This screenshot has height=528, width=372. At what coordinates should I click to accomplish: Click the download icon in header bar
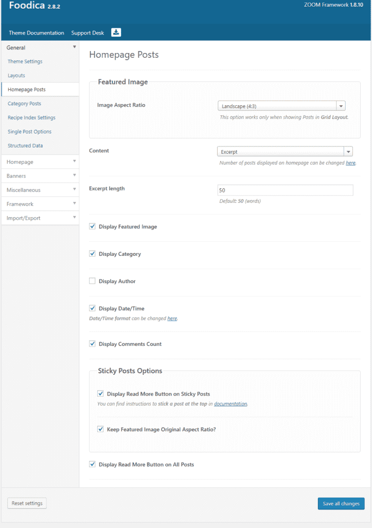[x=116, y=32]
